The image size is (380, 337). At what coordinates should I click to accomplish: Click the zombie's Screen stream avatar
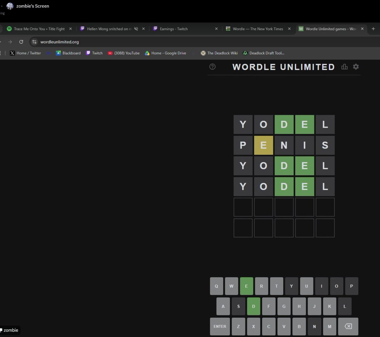click(10, 6)
